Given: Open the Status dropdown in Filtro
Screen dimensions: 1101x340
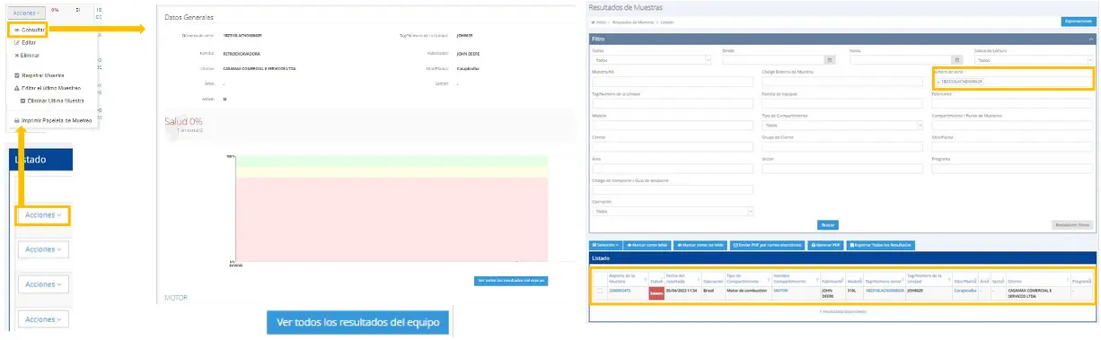Looking at the screenshot, I should (x=652, y=60).
